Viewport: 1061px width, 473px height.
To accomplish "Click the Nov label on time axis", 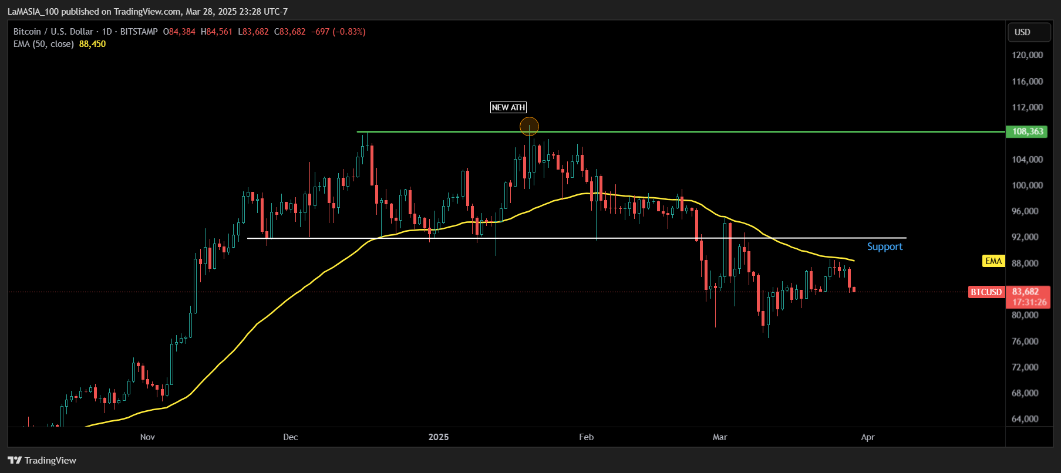I will click(147, 437).
